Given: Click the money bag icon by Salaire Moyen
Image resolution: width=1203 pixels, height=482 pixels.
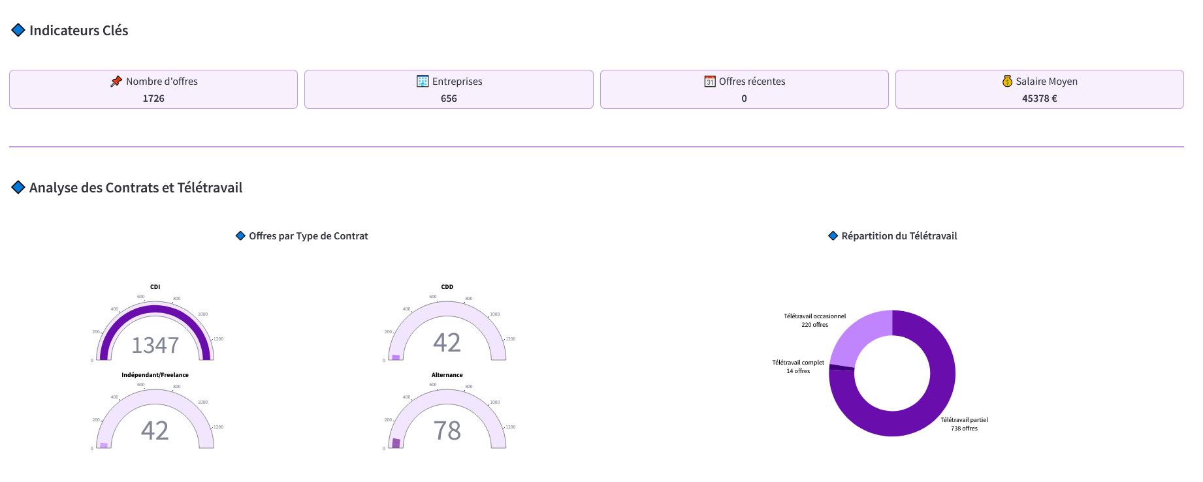Looking at the screenshot, I should click(1007, 82).
